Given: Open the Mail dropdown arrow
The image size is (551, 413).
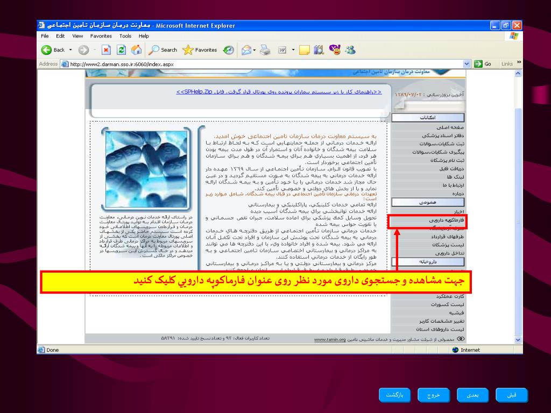Looking at the screenshot, I should 254,50.
